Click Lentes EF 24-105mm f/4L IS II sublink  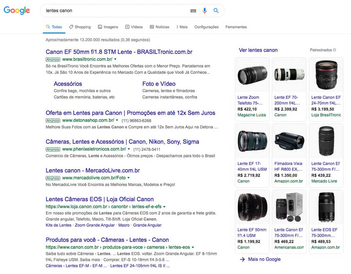coord(140,266)
